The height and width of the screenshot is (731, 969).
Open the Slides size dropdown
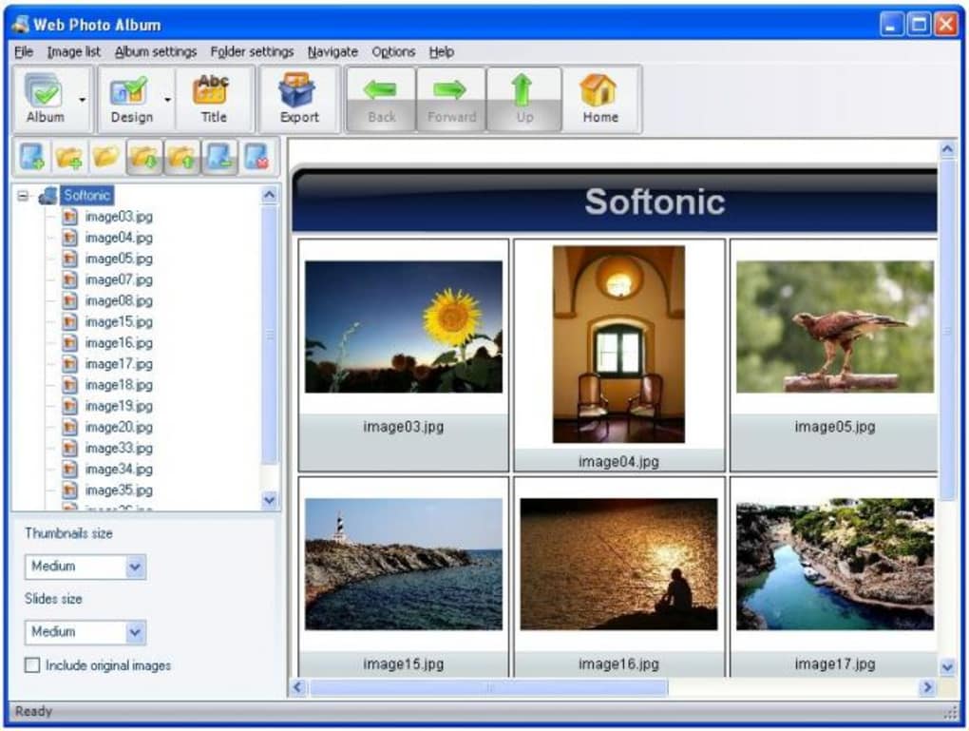135,631
